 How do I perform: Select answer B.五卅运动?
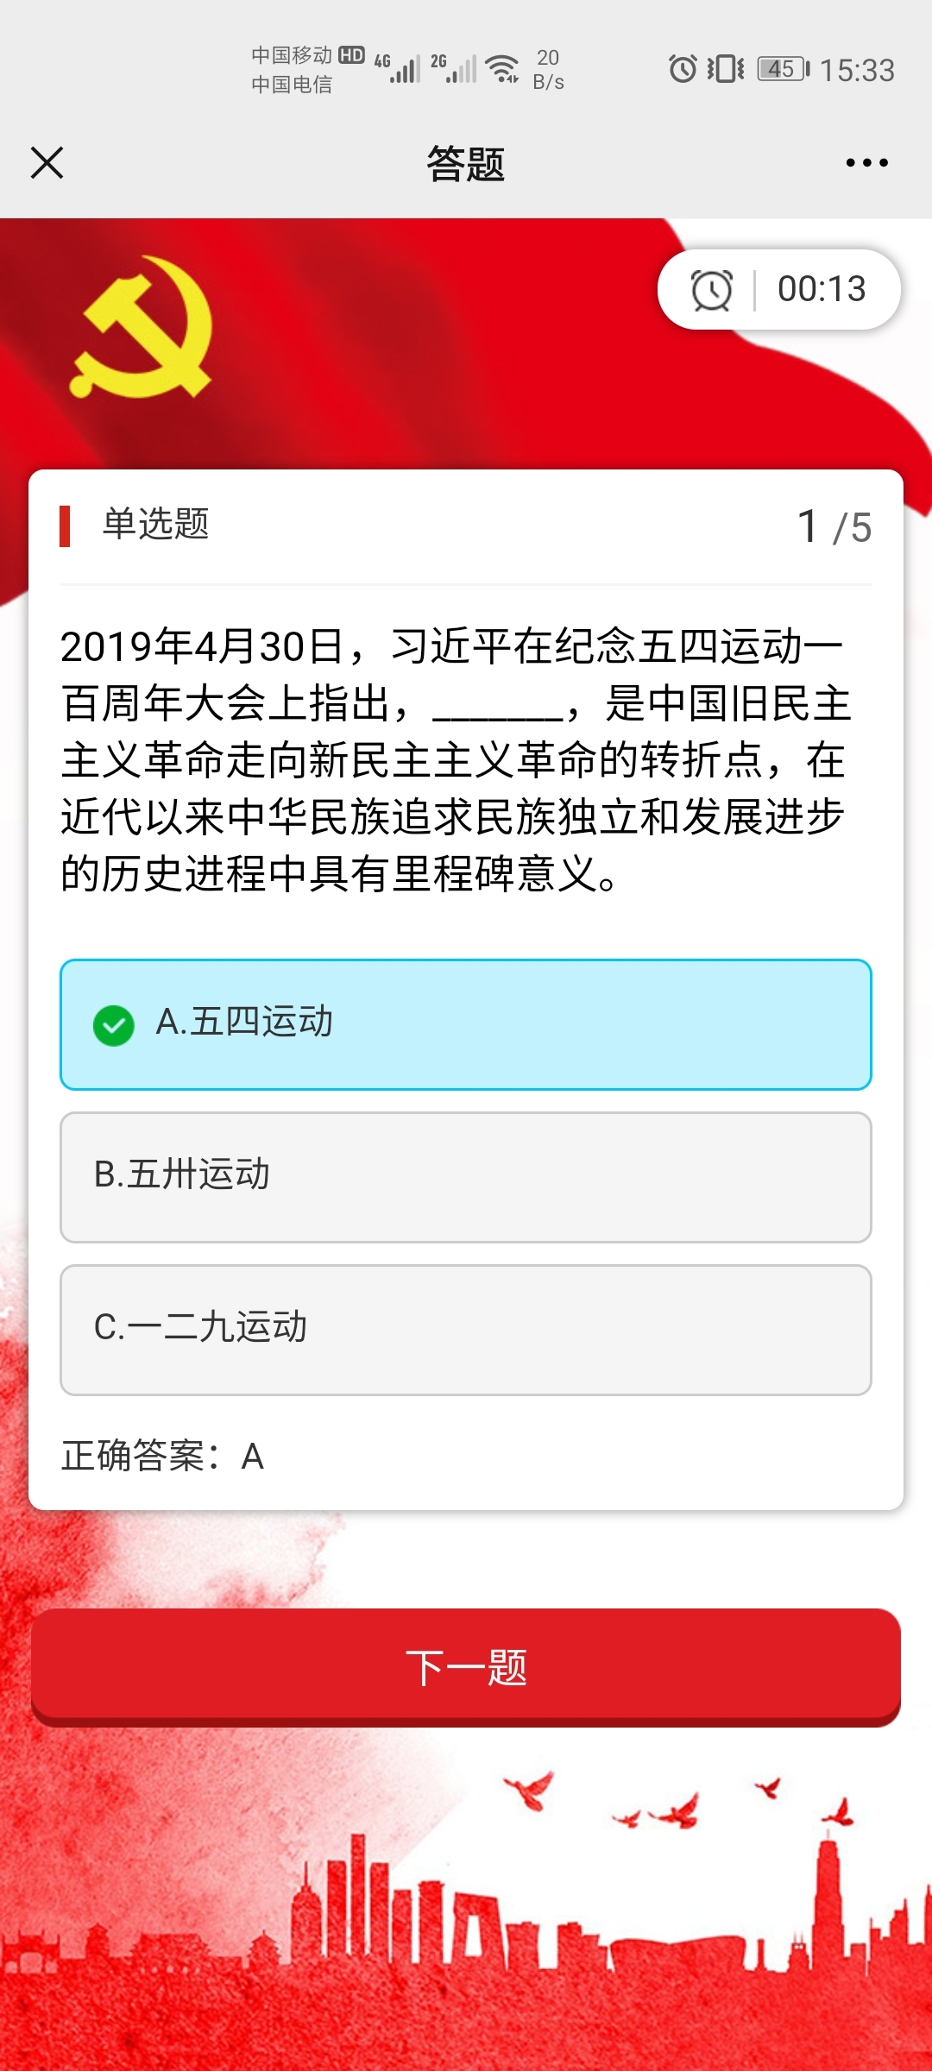coord(466,1177)
